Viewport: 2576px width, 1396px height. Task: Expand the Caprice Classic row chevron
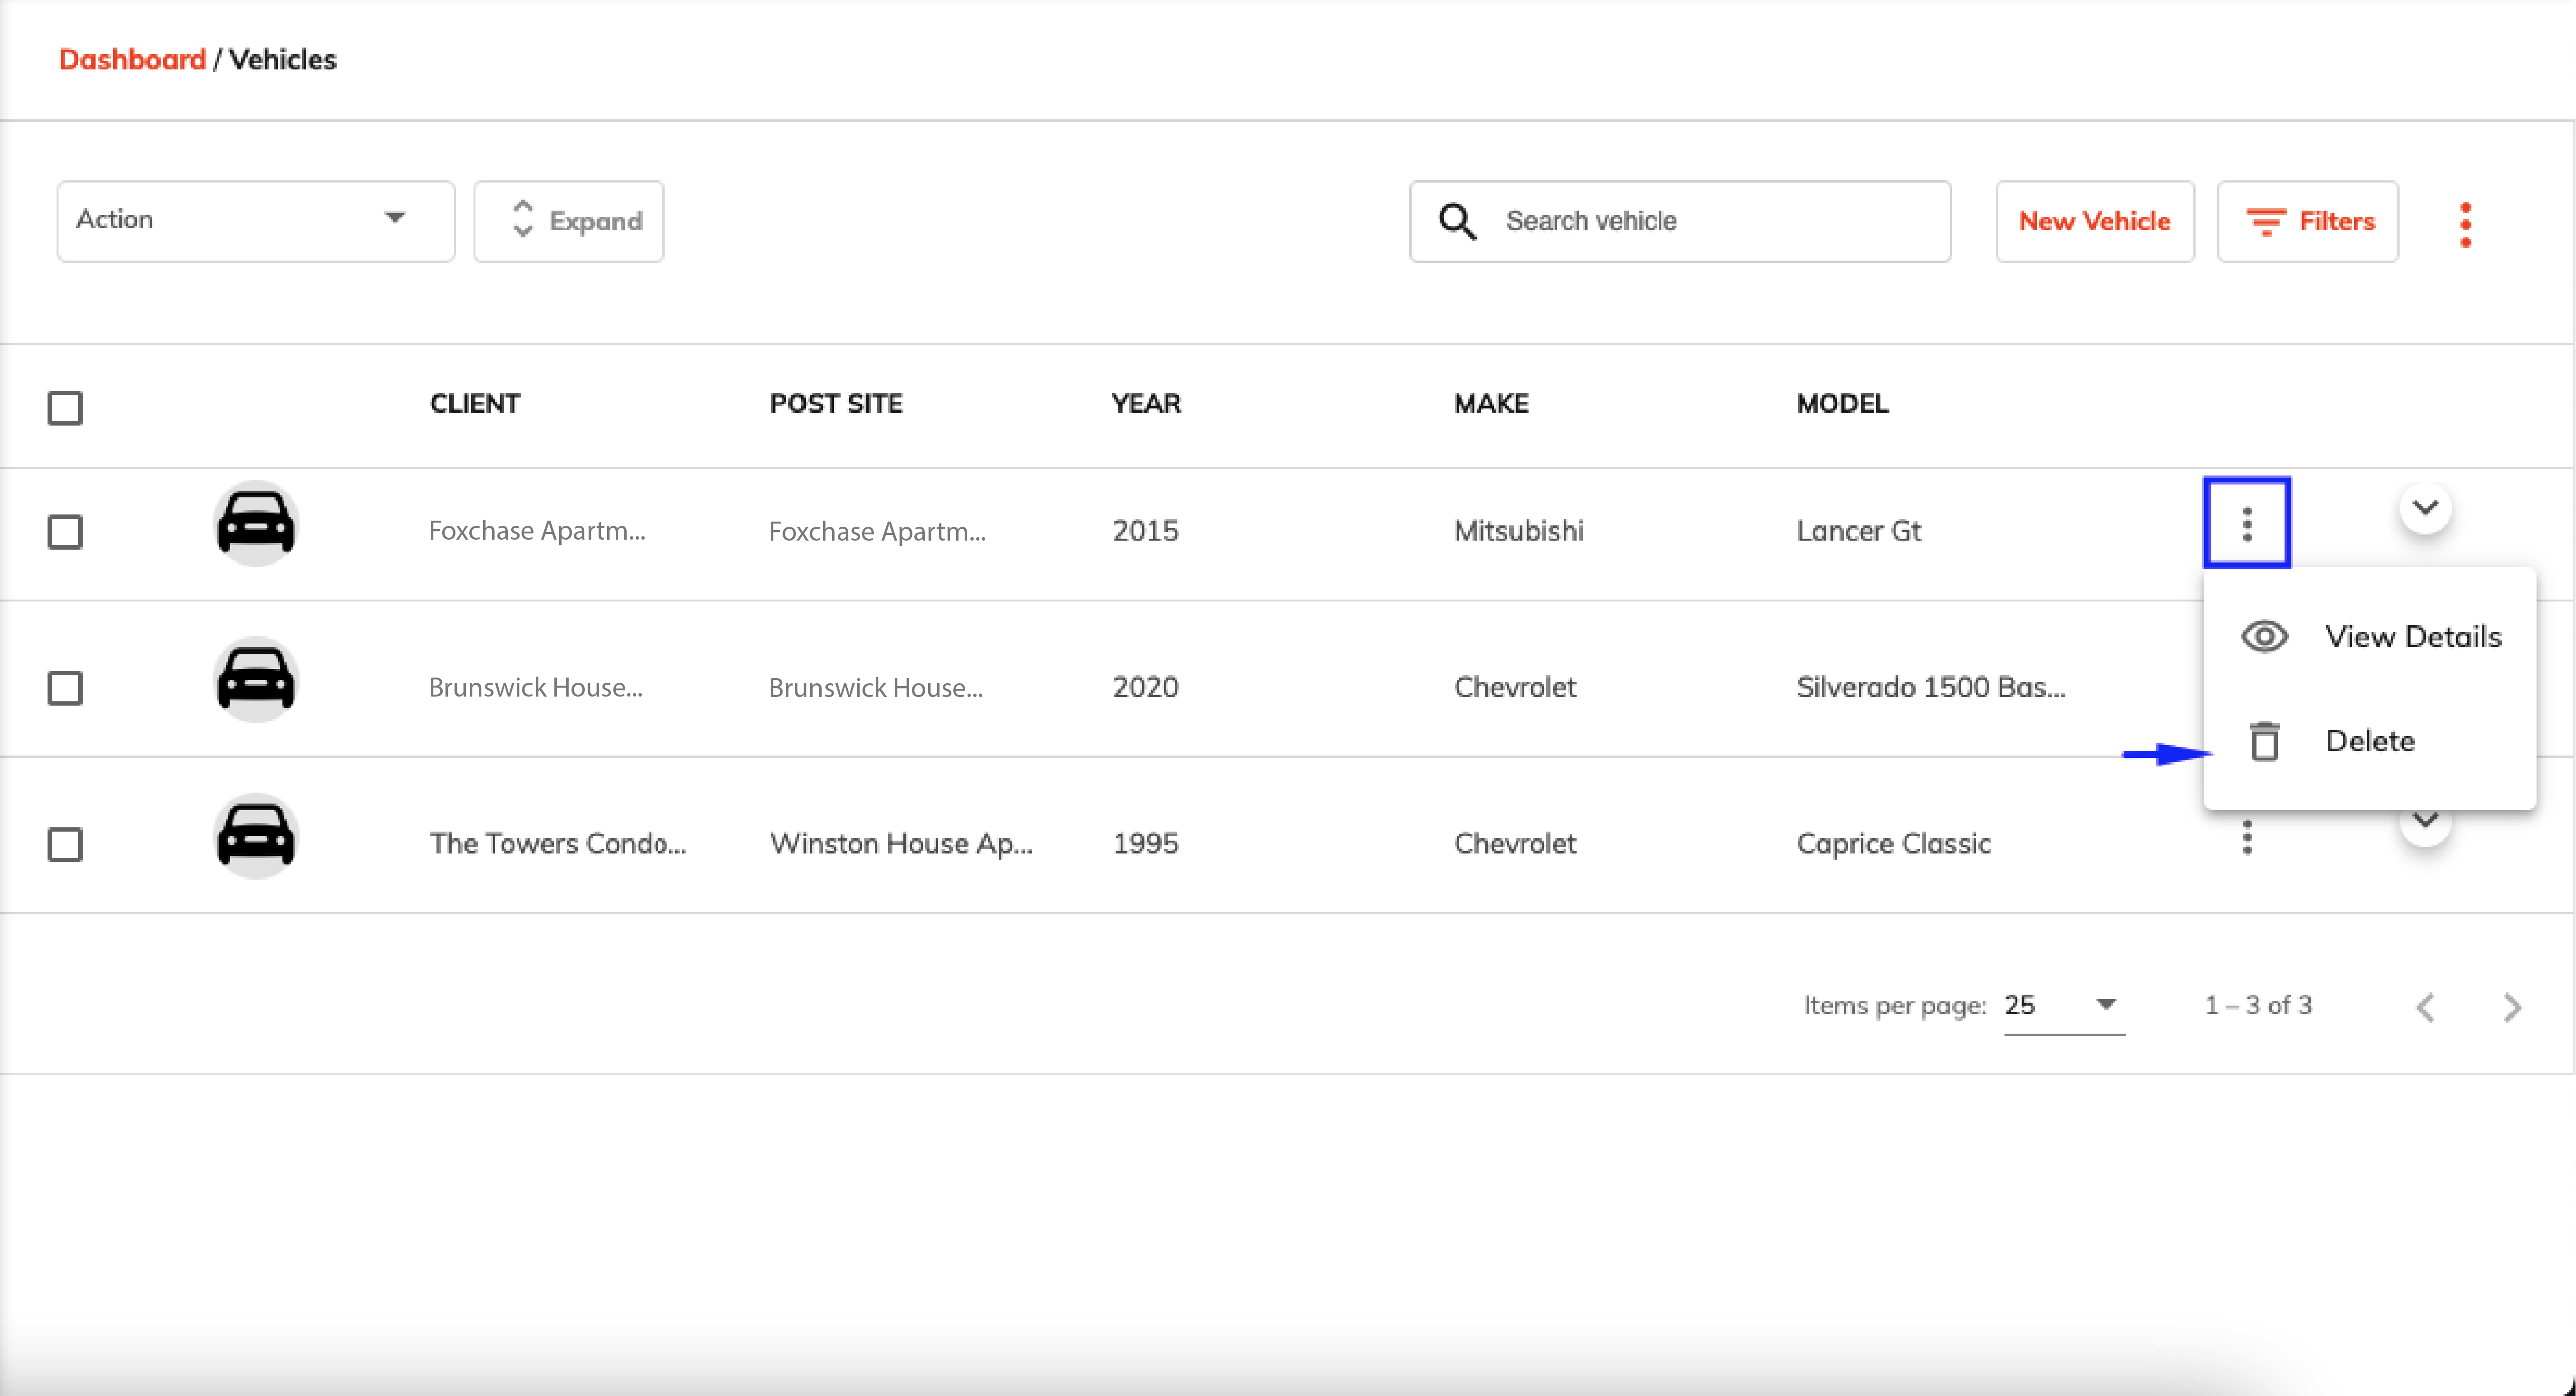pos(2424,822)
